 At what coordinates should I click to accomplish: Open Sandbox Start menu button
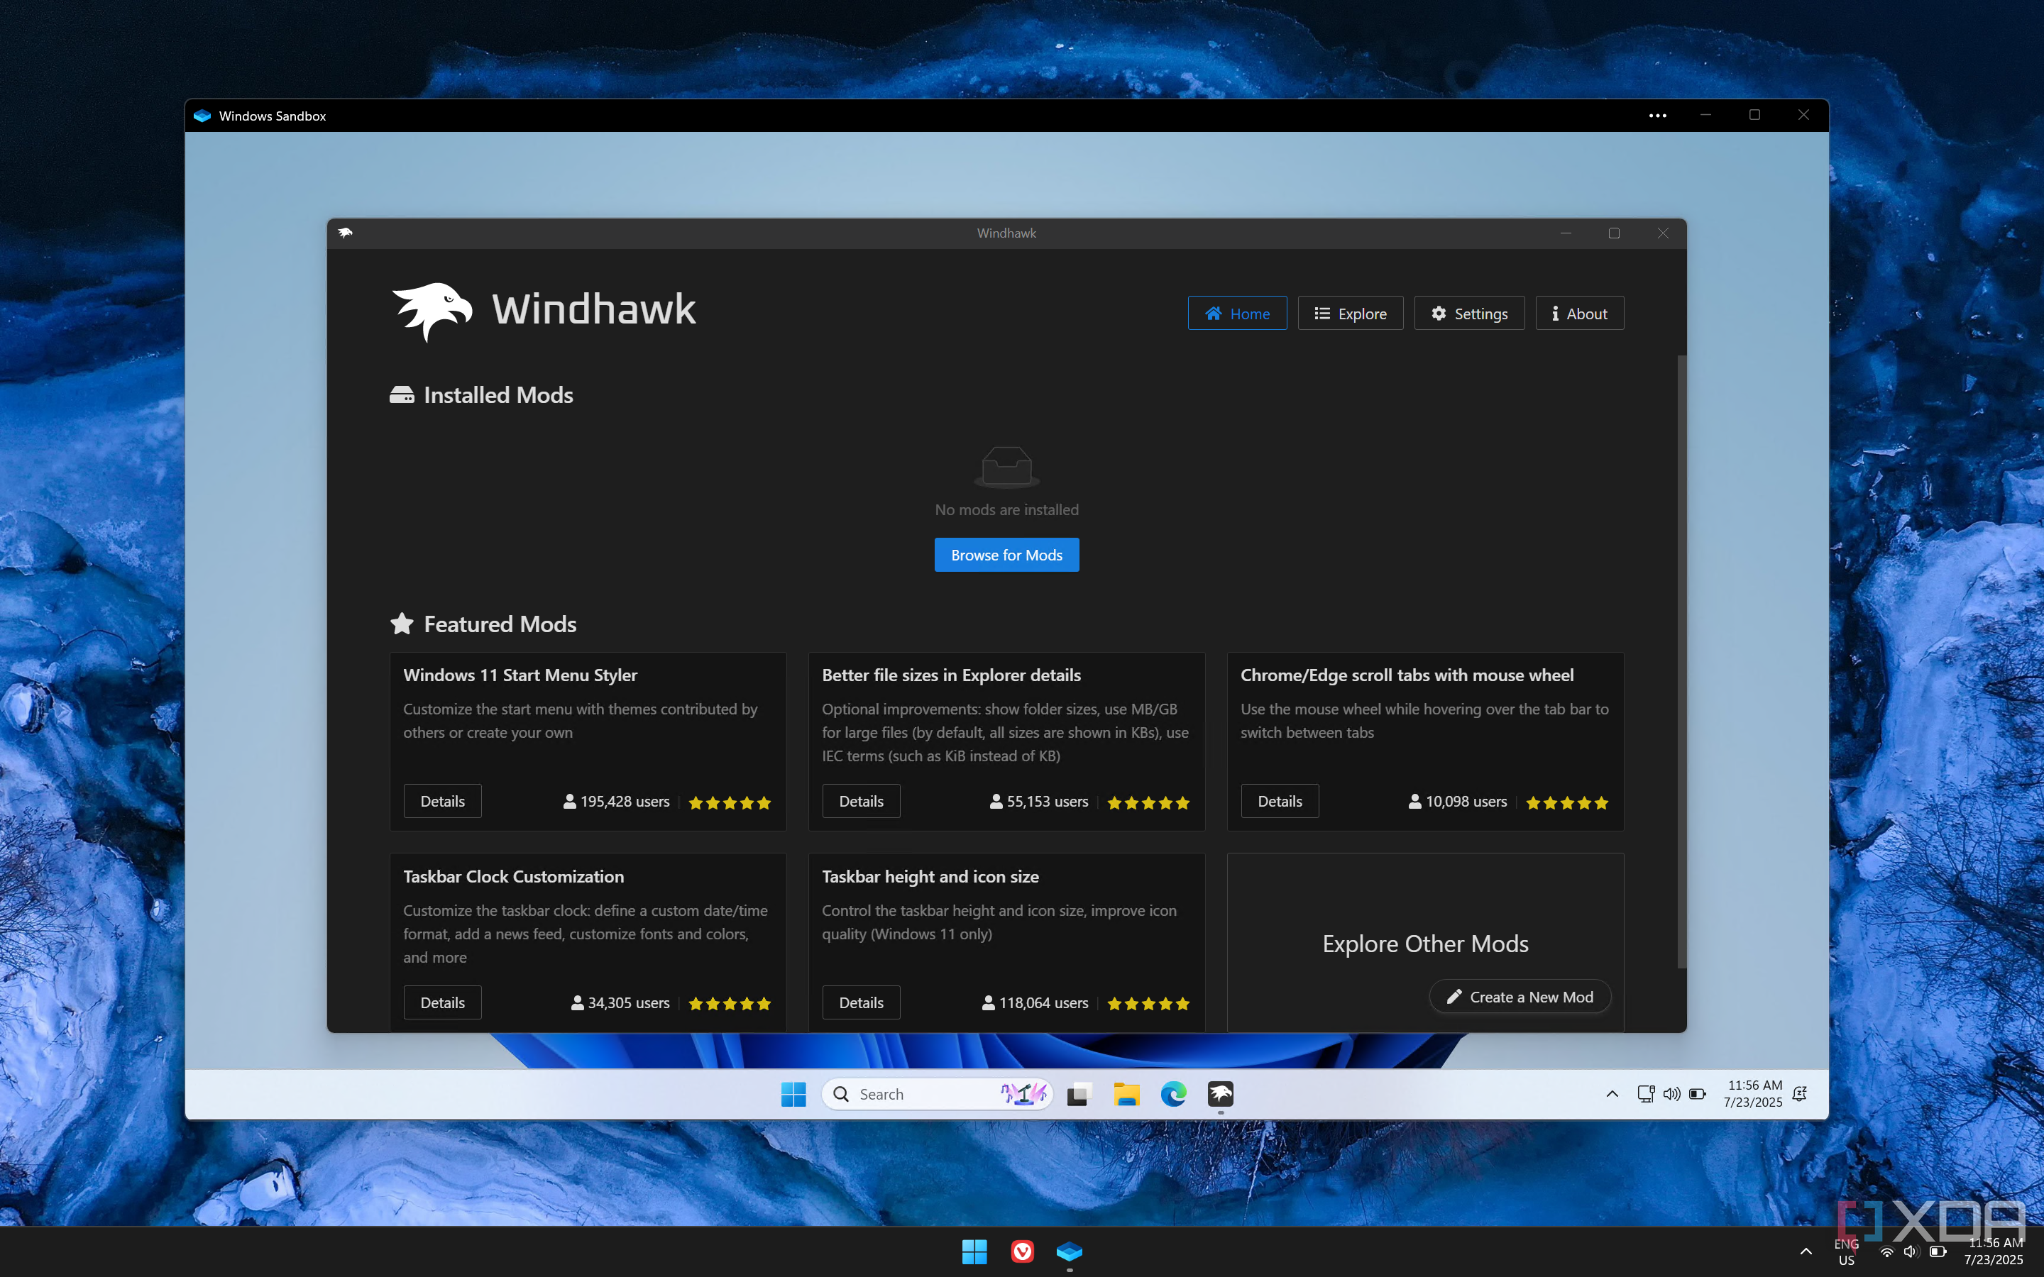[x=793, y=1094]
